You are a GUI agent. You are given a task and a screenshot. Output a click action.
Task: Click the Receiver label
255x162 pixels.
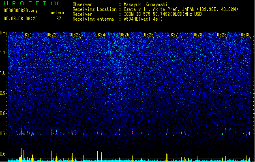(82, 14)
